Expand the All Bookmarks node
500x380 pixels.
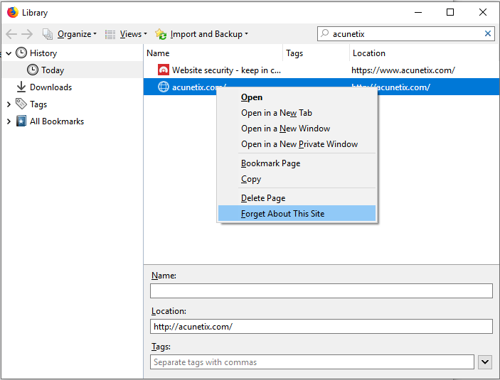9,121
